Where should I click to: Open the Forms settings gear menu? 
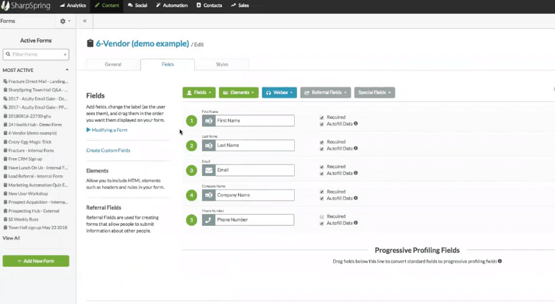coord(65,21)
